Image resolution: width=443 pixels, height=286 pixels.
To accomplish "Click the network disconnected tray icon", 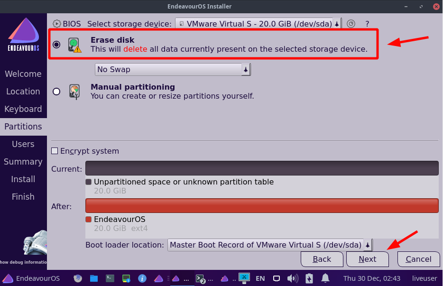I will click(x=244, y=278).
